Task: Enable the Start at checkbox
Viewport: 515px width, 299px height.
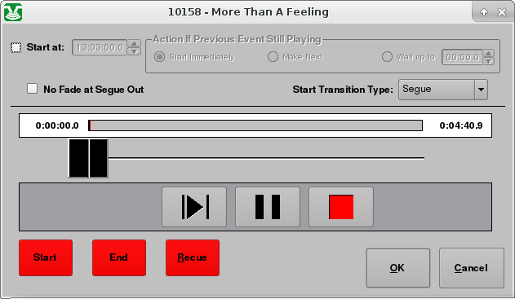Action: (x=16, y=47)
